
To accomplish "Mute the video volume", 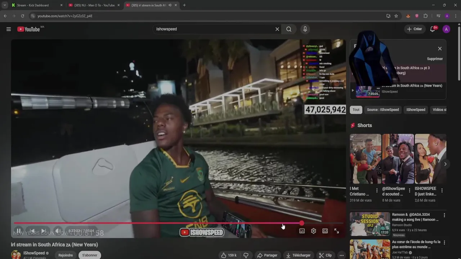I will click(x=58, y=231).
